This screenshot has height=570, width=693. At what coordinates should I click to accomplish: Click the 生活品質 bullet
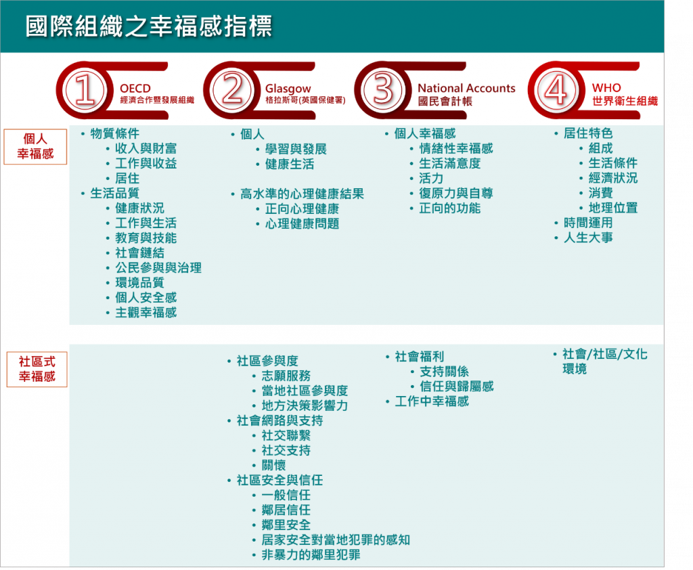115,193
